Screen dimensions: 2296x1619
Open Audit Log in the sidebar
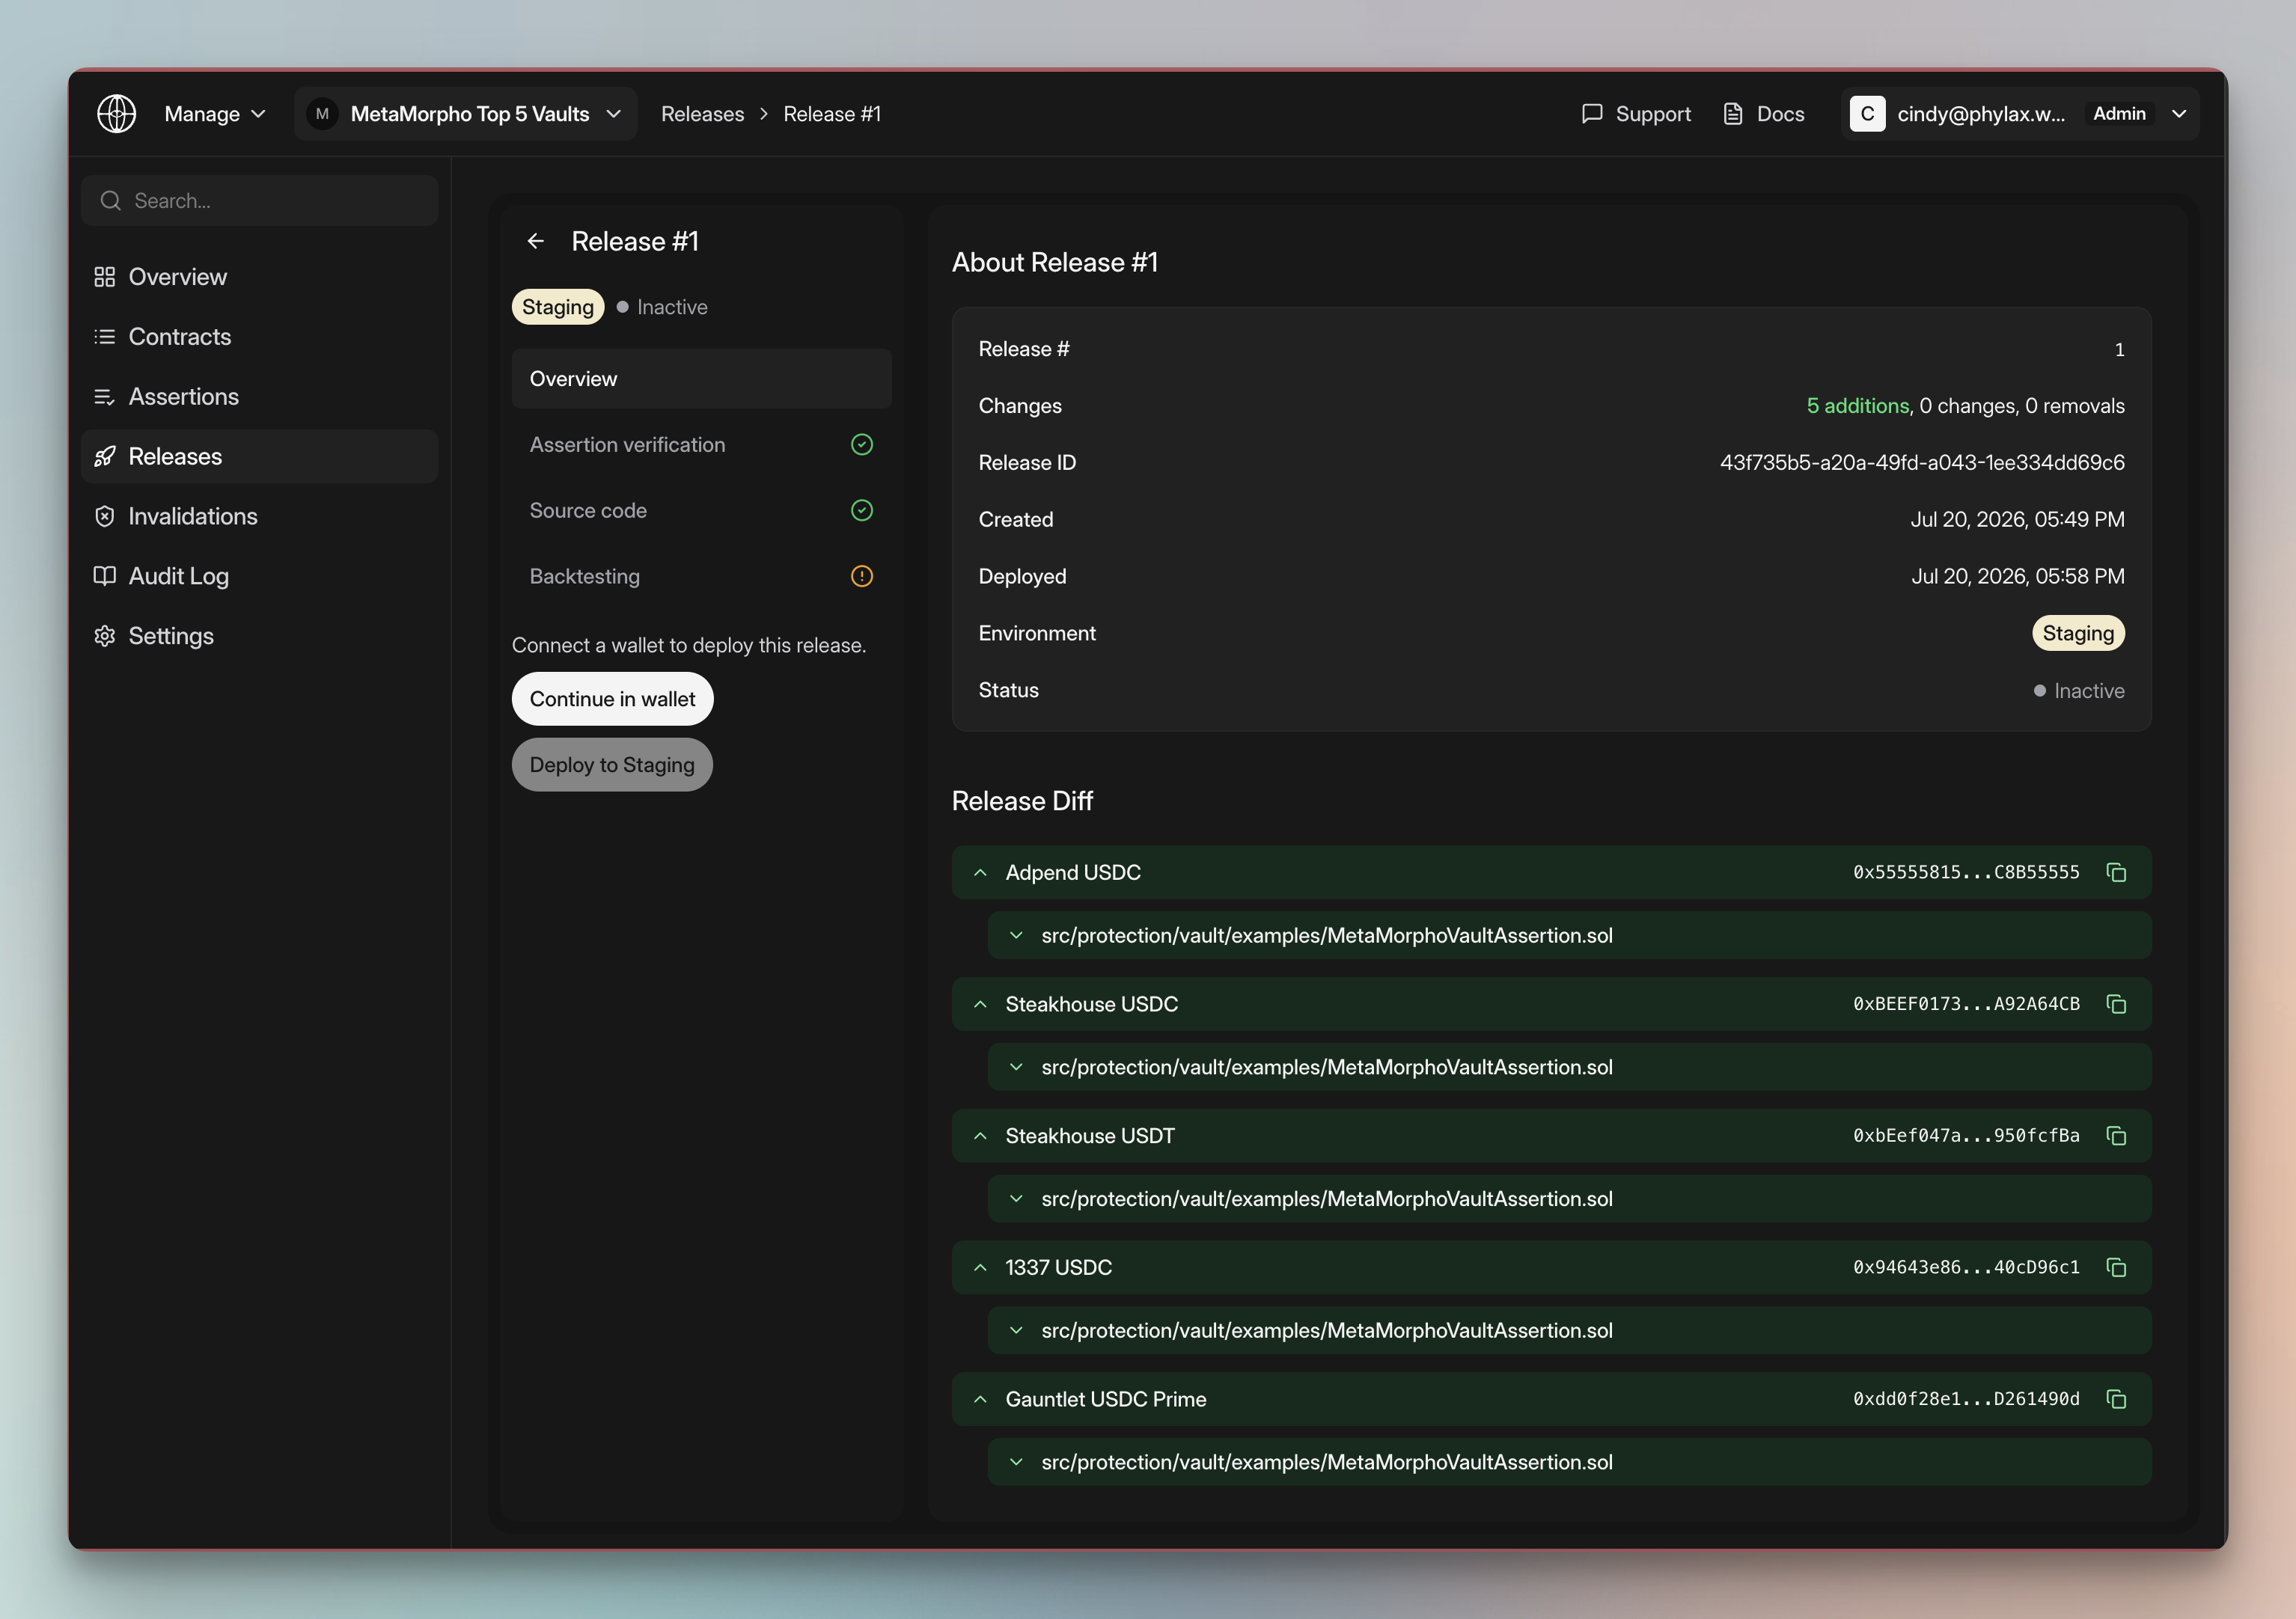pos(259,576)
